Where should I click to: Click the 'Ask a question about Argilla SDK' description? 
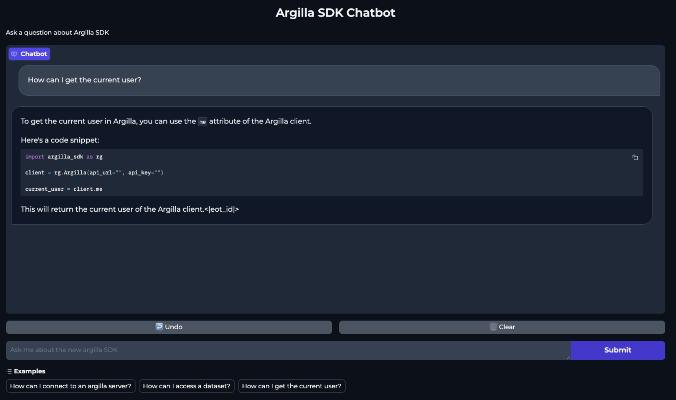point(58,33)
